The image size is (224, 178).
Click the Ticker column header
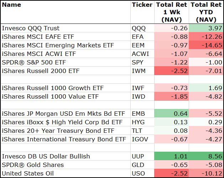pyautogui.click(x=142, y=5)
